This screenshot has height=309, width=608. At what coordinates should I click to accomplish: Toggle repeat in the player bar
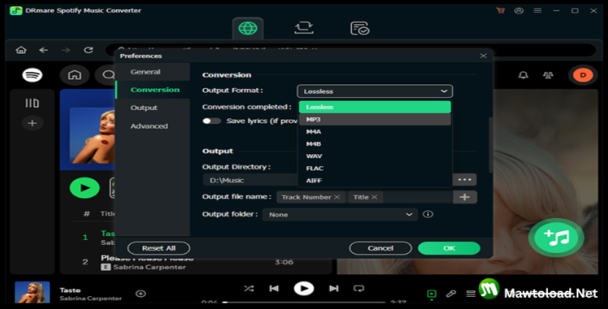pyautogui.click(x=359, y=289)
